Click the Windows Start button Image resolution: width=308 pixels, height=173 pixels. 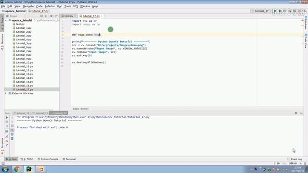coord(5,169)
